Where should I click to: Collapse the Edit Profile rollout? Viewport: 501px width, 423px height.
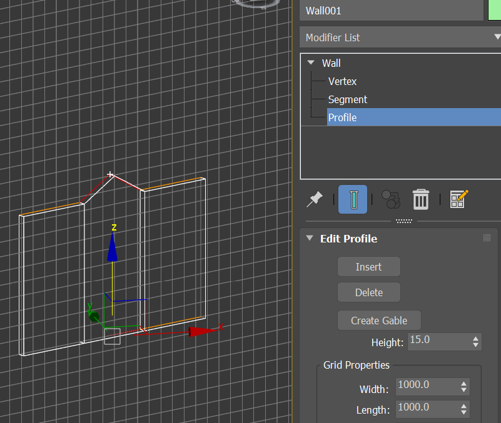(308, 239)
